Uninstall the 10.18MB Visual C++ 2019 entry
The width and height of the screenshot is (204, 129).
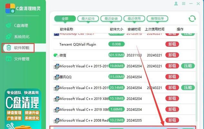pos(172,98)
